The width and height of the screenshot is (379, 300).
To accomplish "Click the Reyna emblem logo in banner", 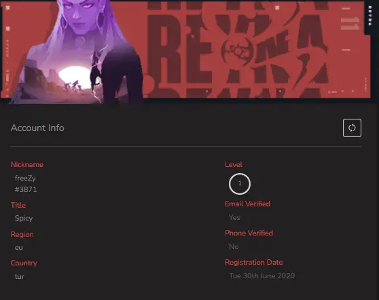I will click(237, 50).
